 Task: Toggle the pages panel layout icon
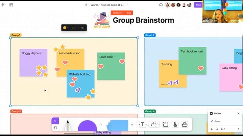(11, 5)
